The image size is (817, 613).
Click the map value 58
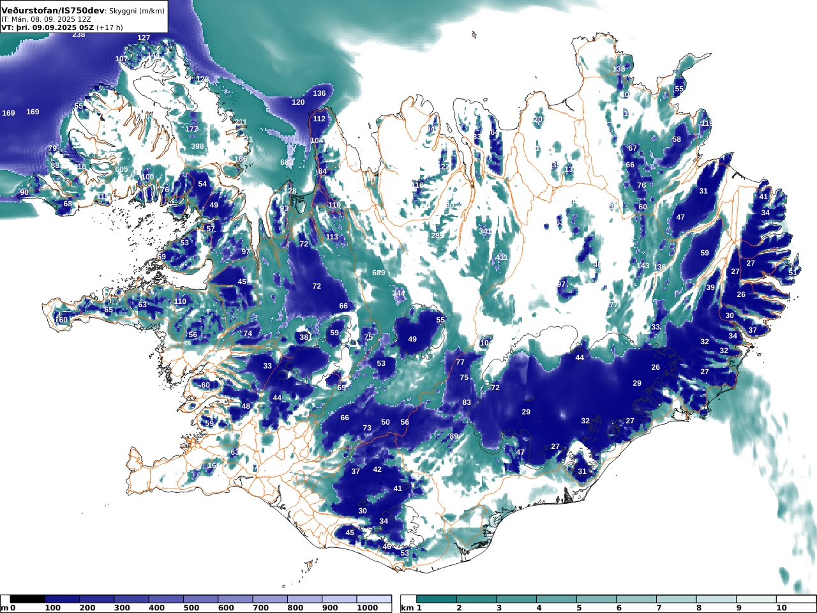pos(677,139)
